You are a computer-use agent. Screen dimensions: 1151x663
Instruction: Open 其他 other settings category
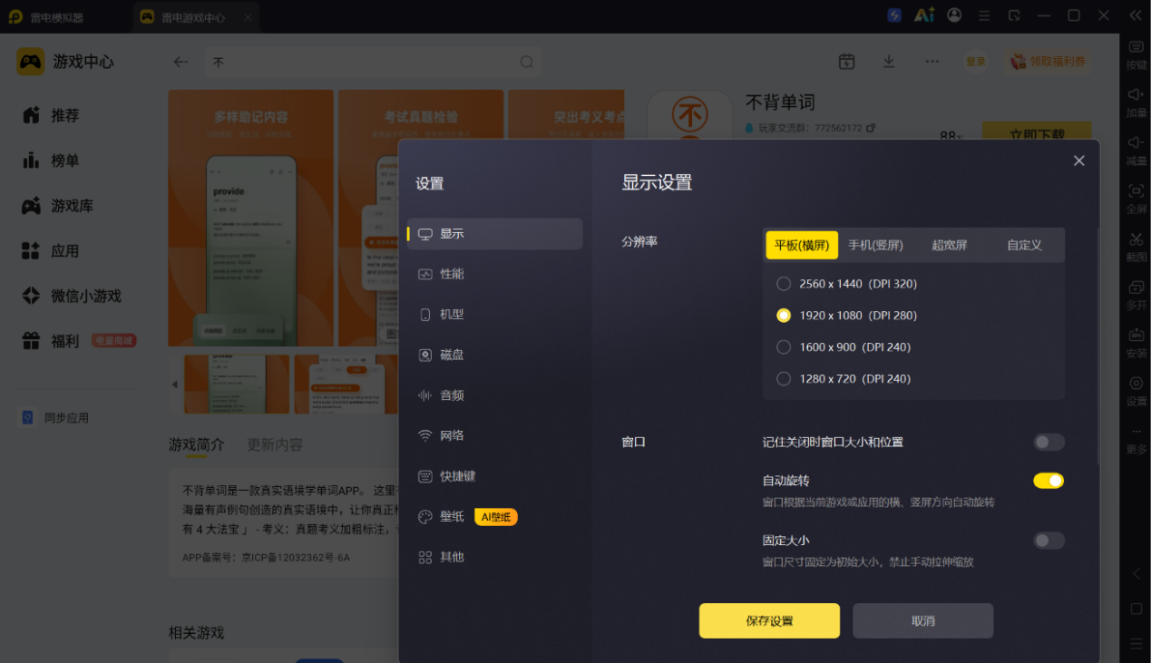(x=494, y=557)
